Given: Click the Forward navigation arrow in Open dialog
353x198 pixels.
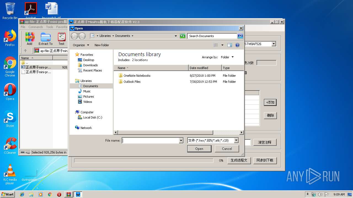Looking at the screenshot, I should pyautogui.click(x=82, y=36).
